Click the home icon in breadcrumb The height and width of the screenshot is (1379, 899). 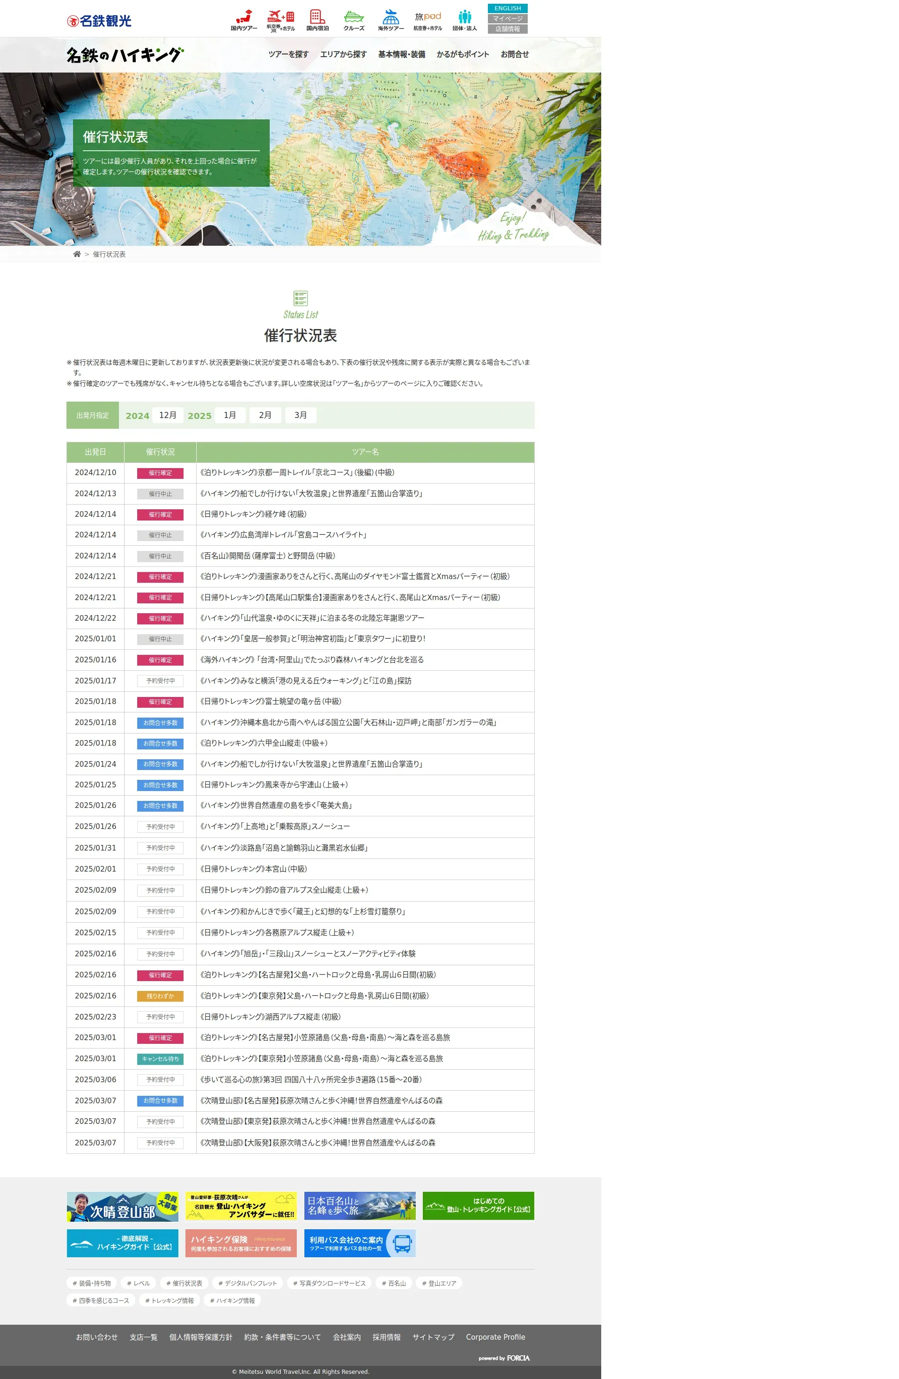76,254
